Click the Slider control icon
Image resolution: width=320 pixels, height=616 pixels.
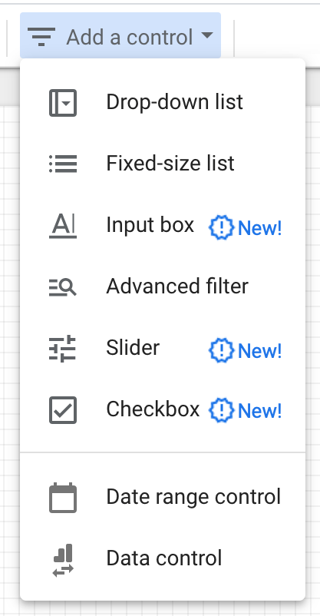point(62,349)
